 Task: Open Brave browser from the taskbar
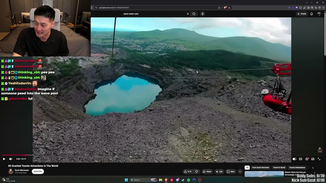click(x=166, y=180)
